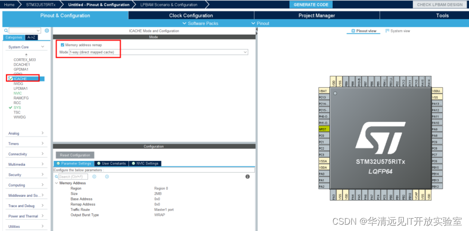This screenshot has width=469, height=231.
Task: Switch to Pinout view
Action: [364, 31]
